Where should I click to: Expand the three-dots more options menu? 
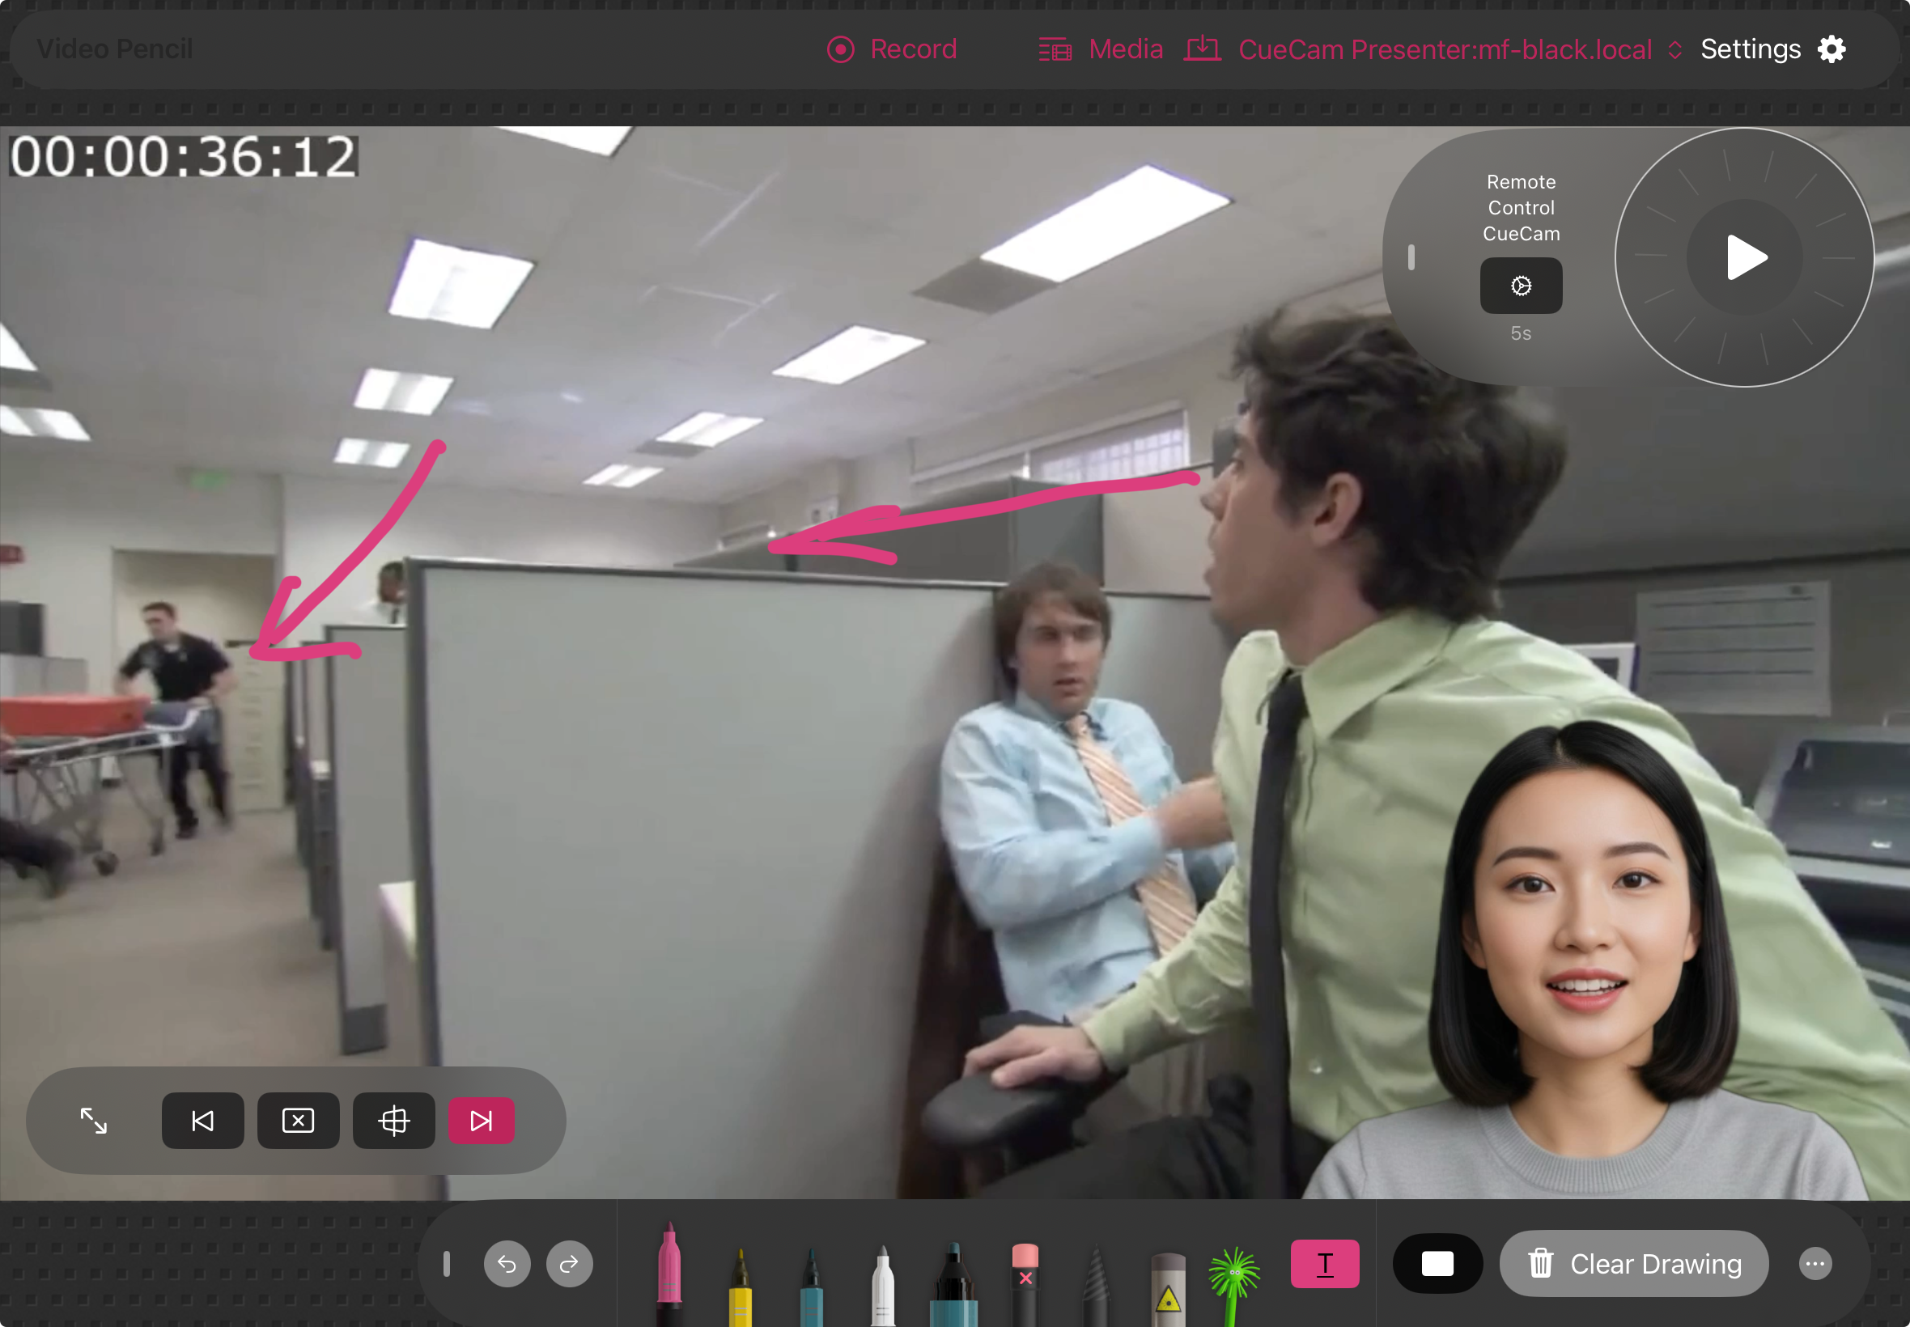coord(1814,1264)
